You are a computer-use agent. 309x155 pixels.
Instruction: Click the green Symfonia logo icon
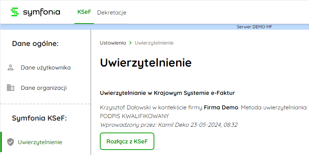(x=15, y=12)
